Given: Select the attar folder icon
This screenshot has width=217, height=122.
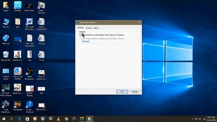Looking at the screenshot, I should click(18, 23).
